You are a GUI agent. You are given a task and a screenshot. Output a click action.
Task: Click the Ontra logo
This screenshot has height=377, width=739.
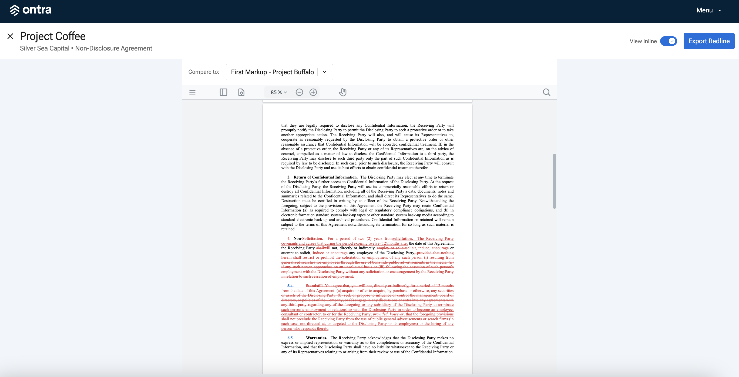point(31,10)
